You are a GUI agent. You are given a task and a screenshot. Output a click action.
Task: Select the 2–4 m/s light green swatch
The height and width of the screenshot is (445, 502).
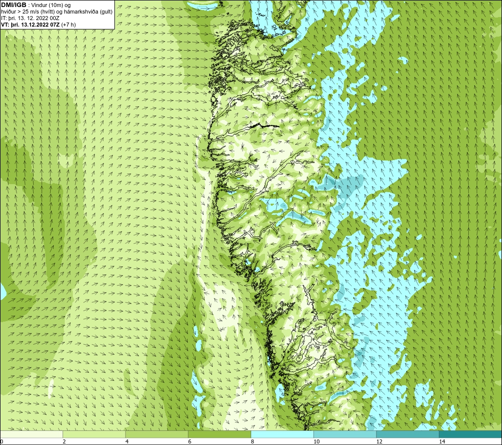[94, 434]
